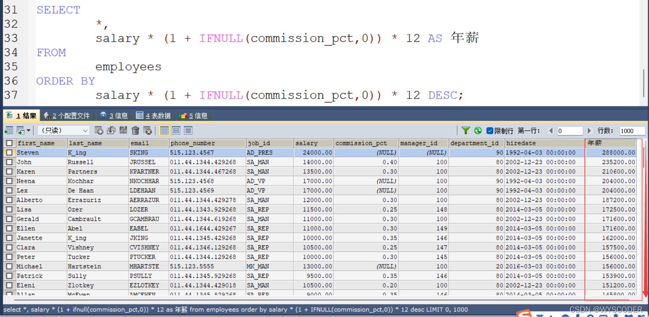649x317 pixels.
Task: Click the manager_id column header
Action: click(x=424, y=143)
